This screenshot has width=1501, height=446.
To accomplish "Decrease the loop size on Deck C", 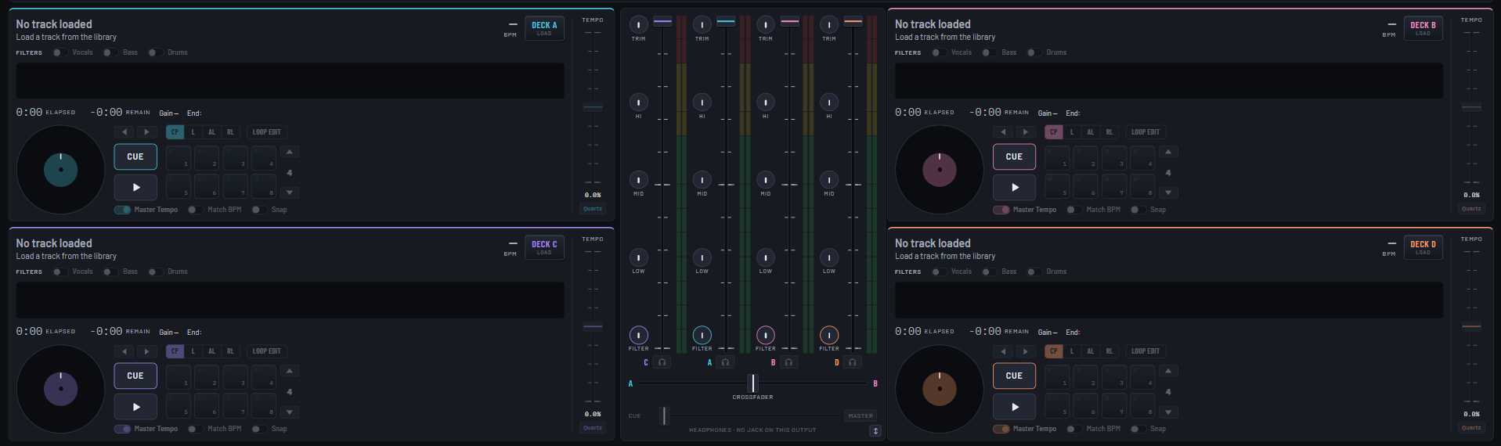I will [x=290, y=412].
